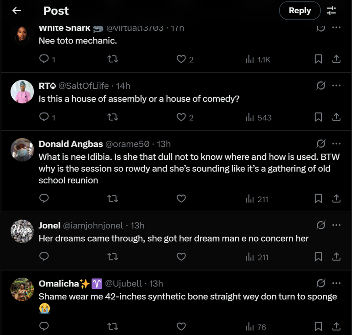This screenshot has width=352, height=335.
Task: Like the house of comedy reply
Action: click(181, 118)
